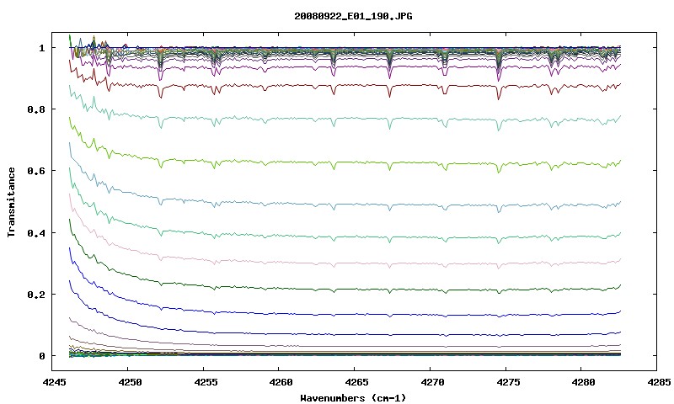Click y-axis tick label 0
Viewport: 674px width, 404px height.
click(41, 356)
